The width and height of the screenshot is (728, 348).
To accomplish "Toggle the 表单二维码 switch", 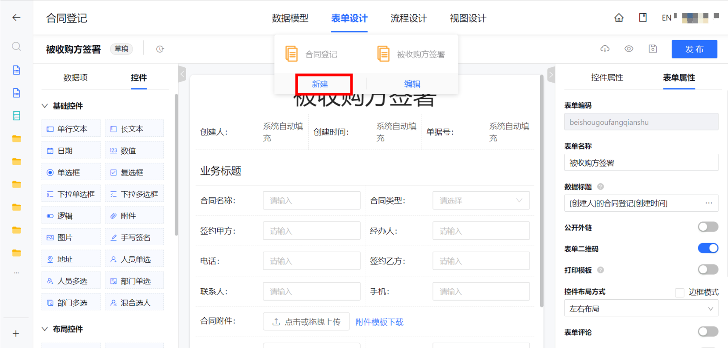I will 708,248.
